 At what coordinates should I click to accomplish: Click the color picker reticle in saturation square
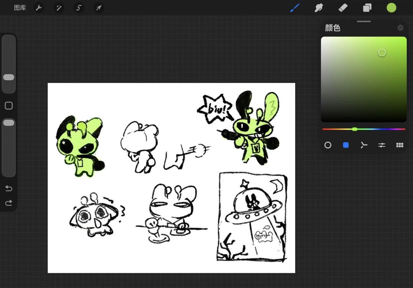382,53
